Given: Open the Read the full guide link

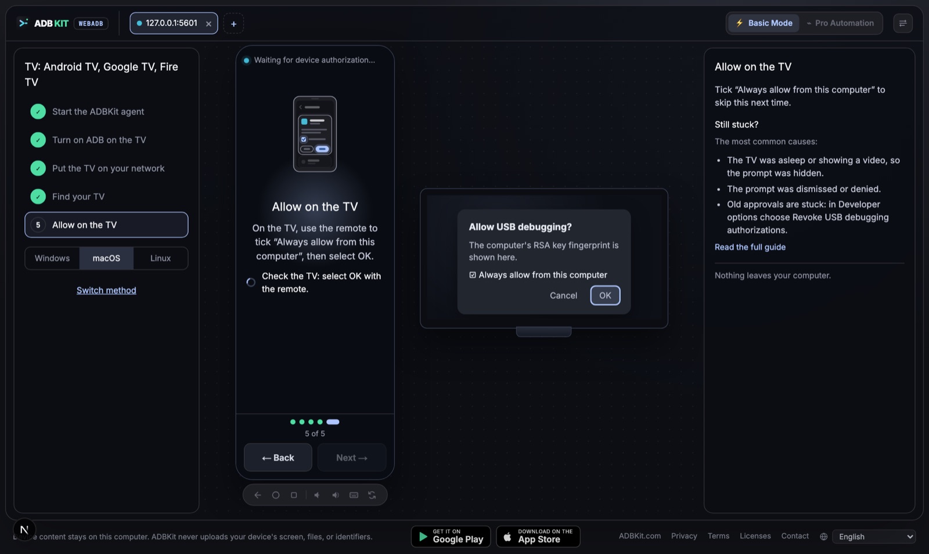Looking at the screenshot, I should [750, 247].
